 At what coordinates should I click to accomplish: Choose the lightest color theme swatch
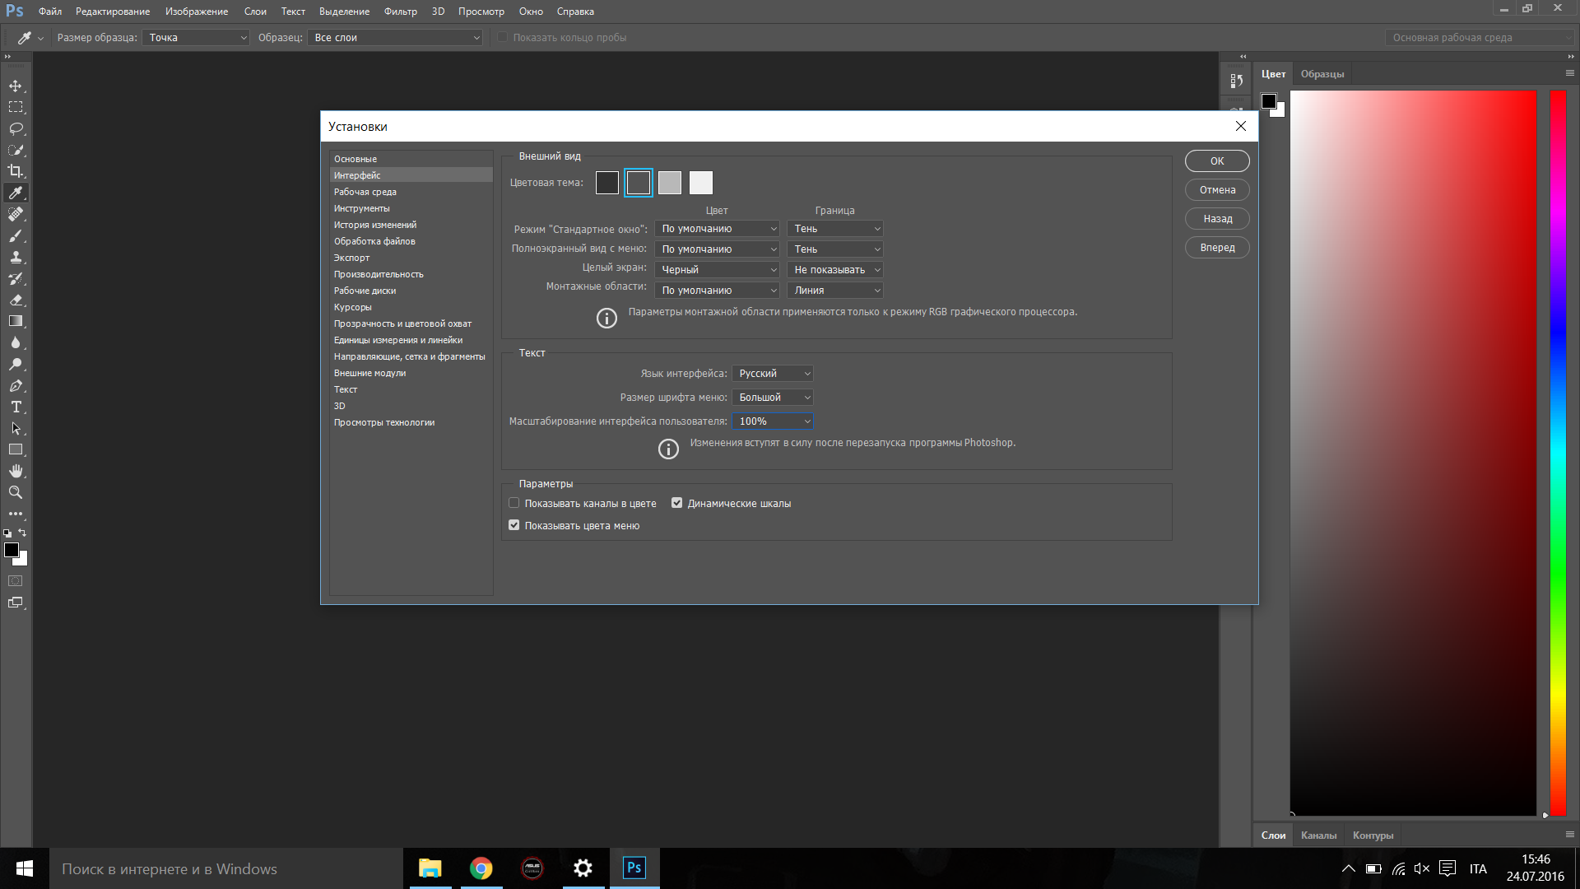pyautogui.click(x=701, y=183)
